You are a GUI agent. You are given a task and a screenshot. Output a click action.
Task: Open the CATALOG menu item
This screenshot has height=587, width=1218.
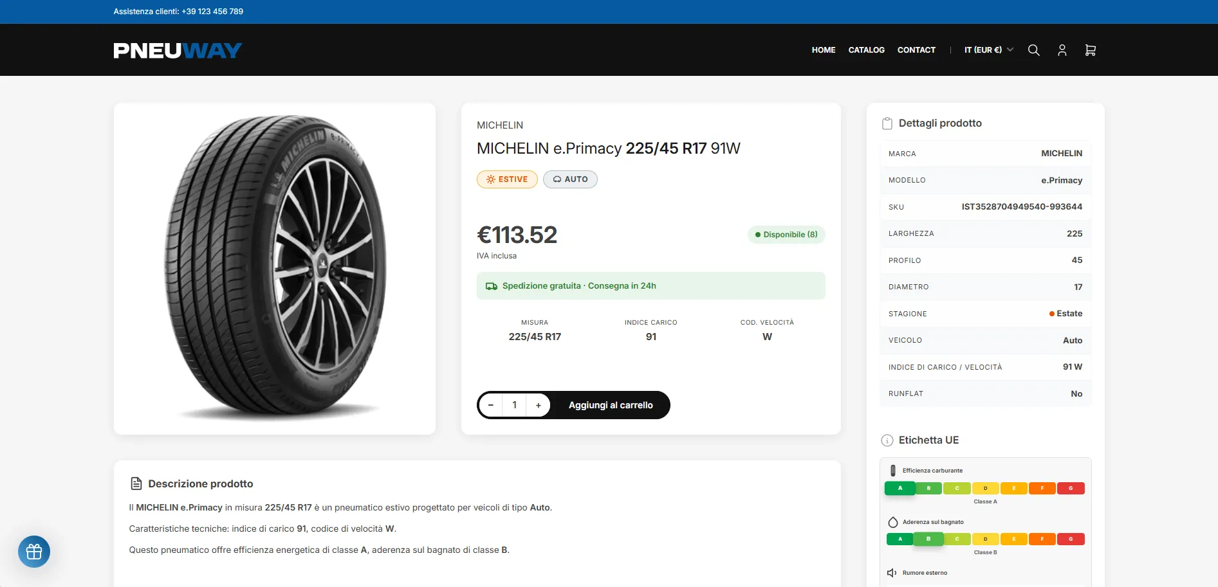(x=866, y=50)
